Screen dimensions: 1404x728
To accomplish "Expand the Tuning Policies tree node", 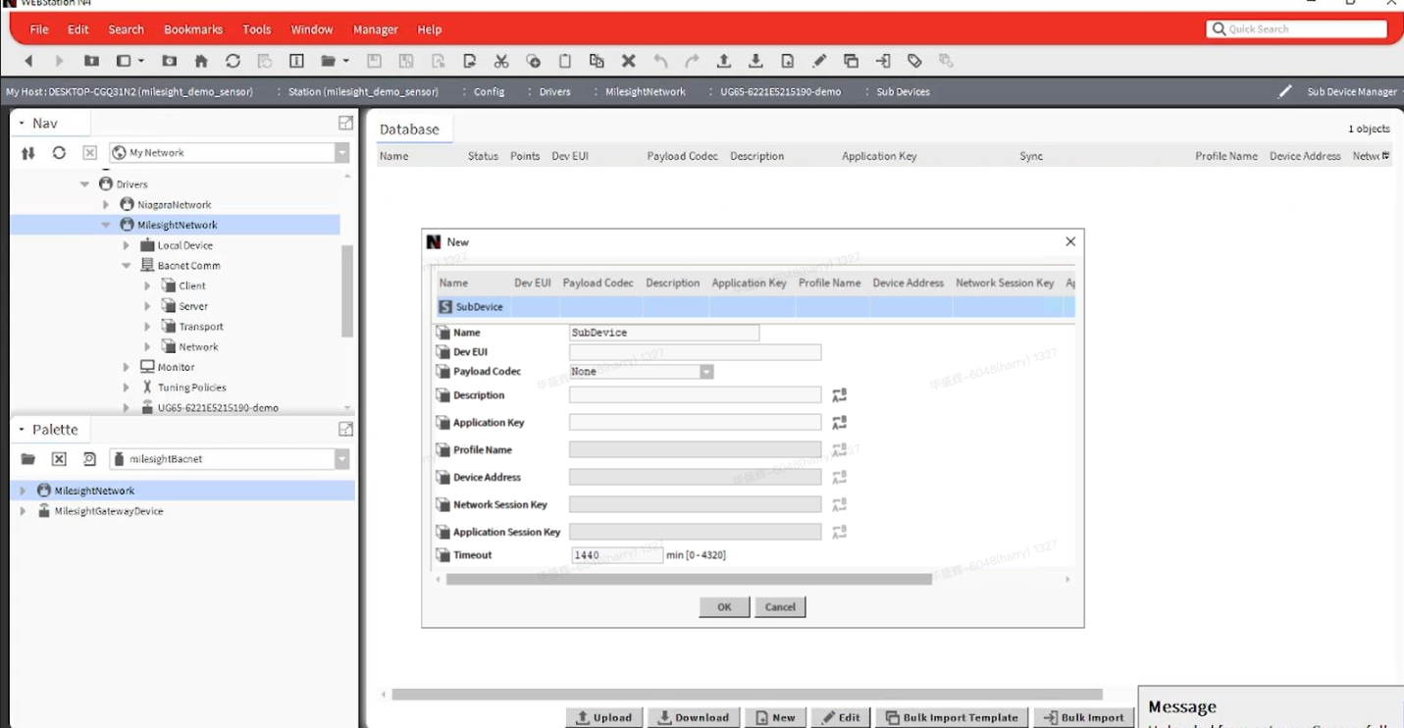I will [x=127, y=388].
